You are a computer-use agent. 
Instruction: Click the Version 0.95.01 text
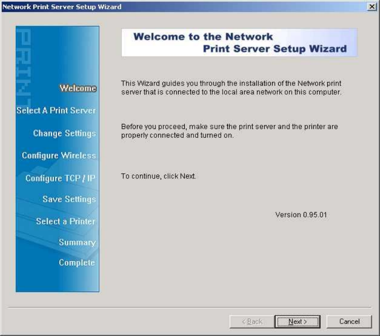pyautogui.click(x=301, y=215)
